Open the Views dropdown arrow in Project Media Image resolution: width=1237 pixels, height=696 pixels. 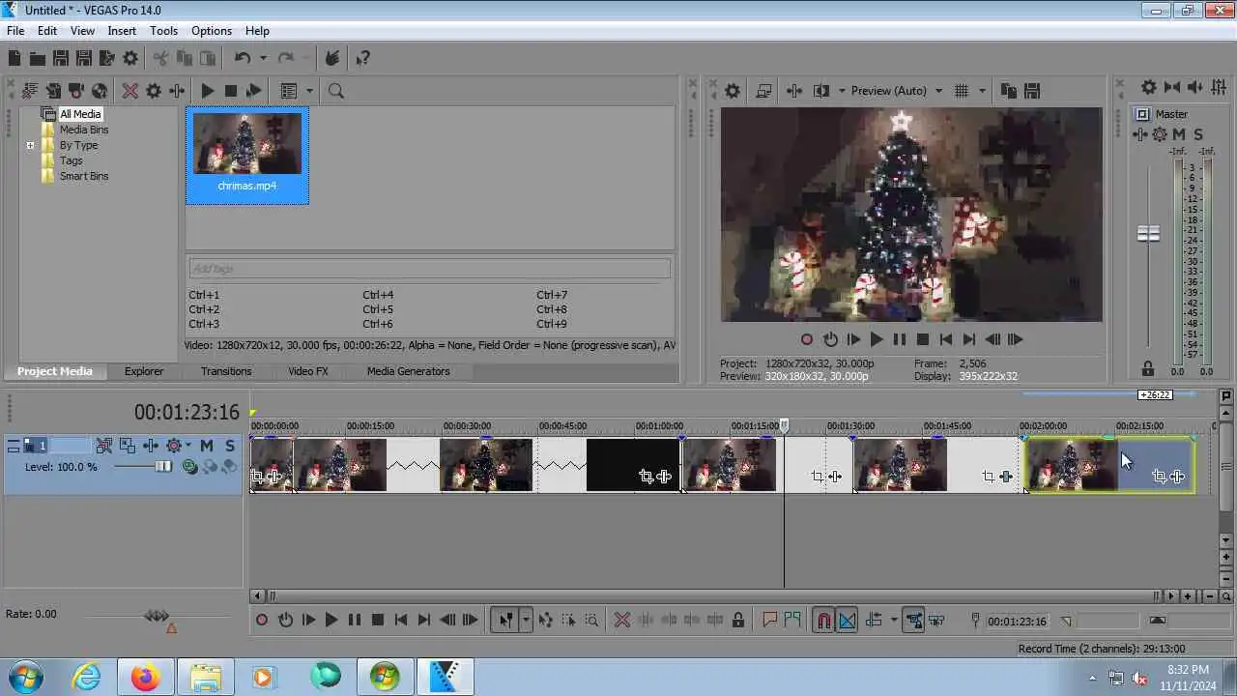click(309, 91)
